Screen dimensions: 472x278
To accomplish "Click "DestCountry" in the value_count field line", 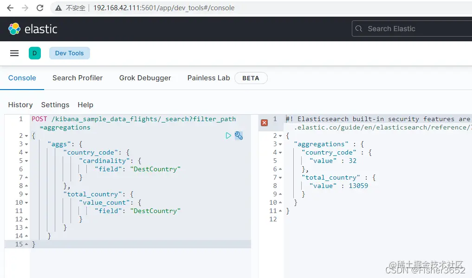I will [x=155, y=211].
